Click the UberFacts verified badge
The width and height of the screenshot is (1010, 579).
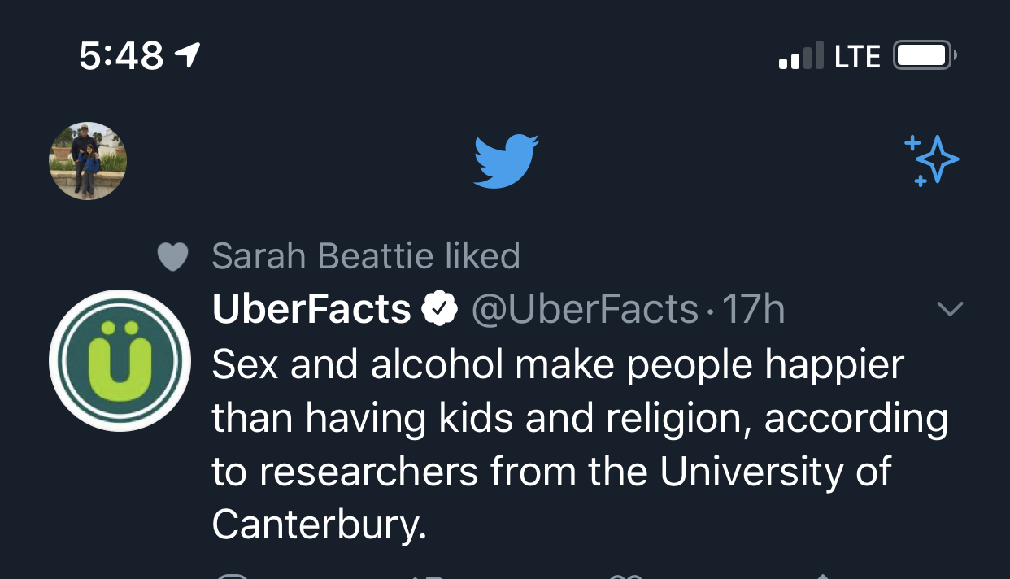coord(440,309)
